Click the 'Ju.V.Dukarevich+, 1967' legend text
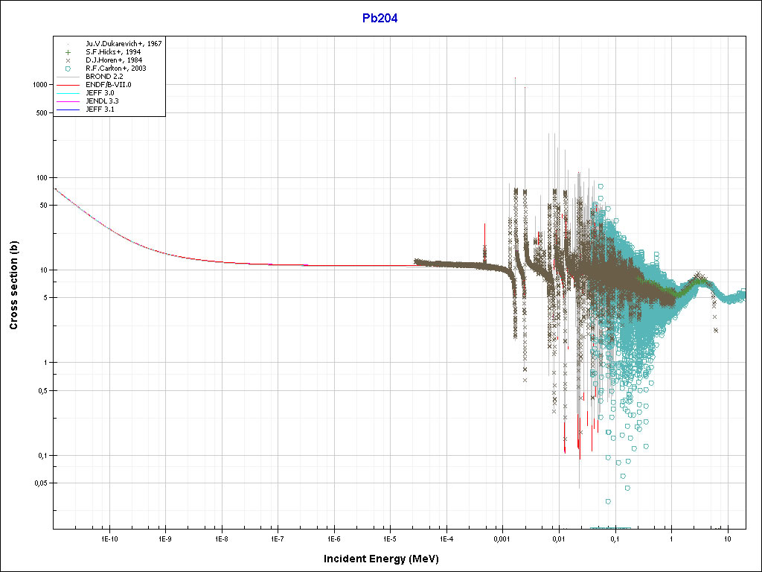Image resolution: width=762 pixels, height=572 pixels. (124, 44)
